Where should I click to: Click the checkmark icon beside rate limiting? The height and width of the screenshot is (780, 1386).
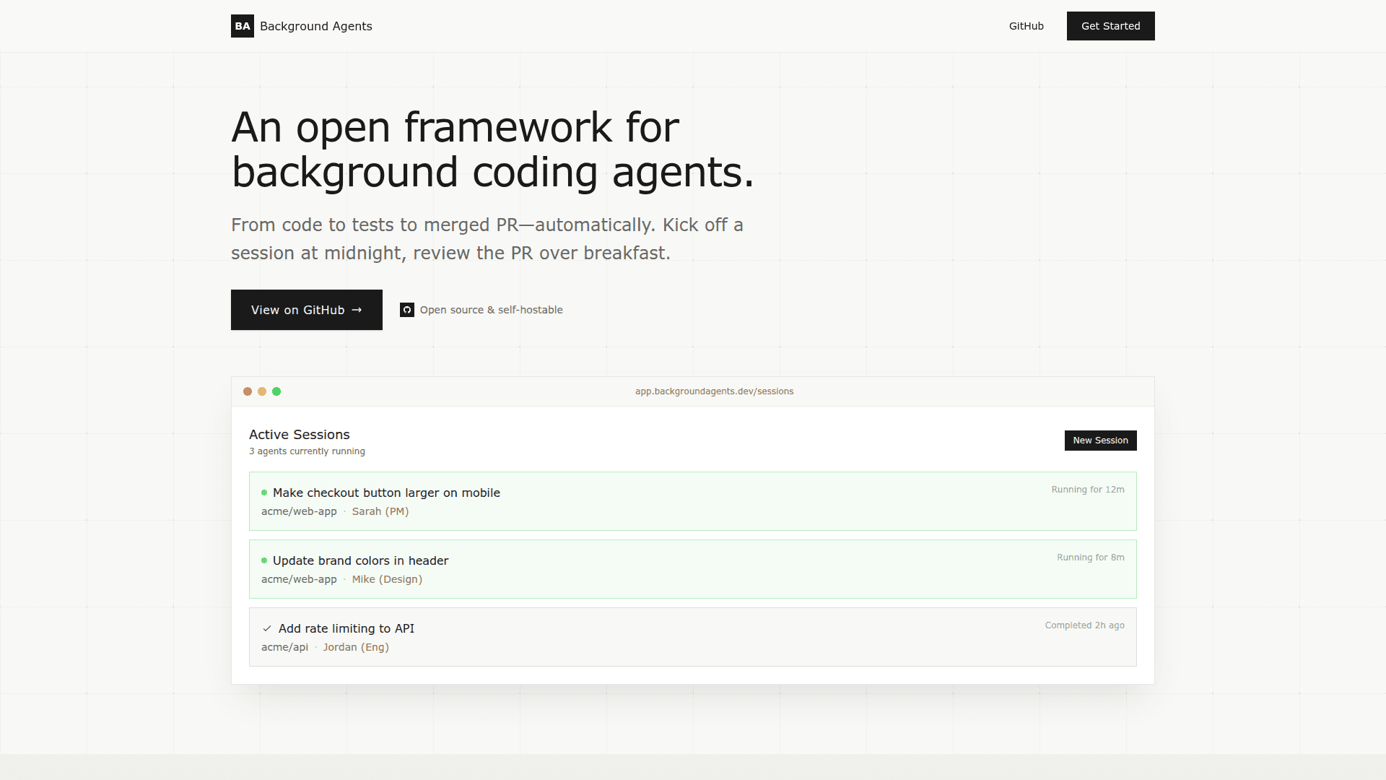[267, 628]
